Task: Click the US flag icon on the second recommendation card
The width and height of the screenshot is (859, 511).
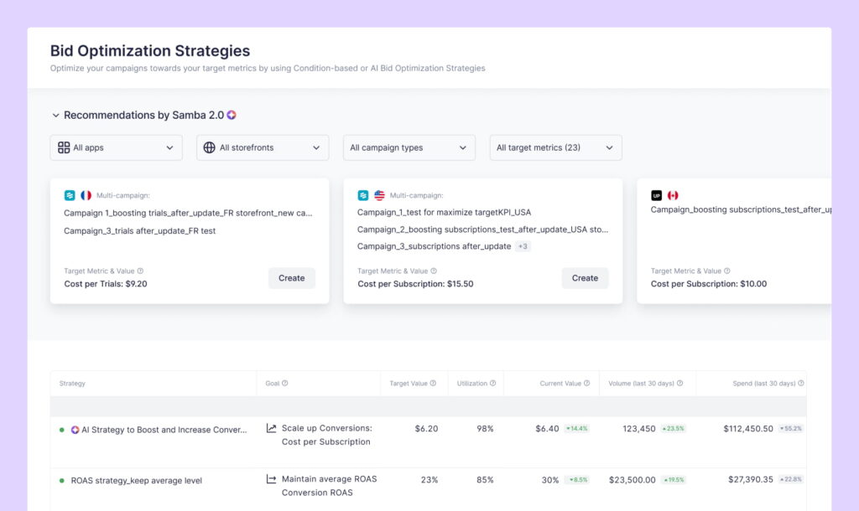Action: coord(379,194)
